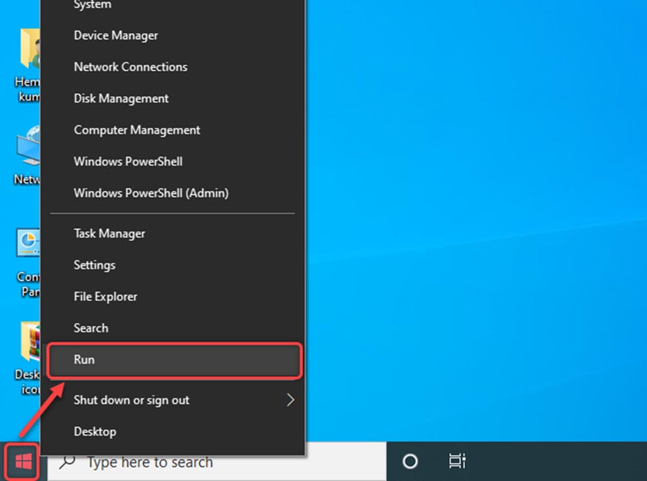Select Desktop at the menu bottom
The image size is (647, 481).
(x=173, y=431)
